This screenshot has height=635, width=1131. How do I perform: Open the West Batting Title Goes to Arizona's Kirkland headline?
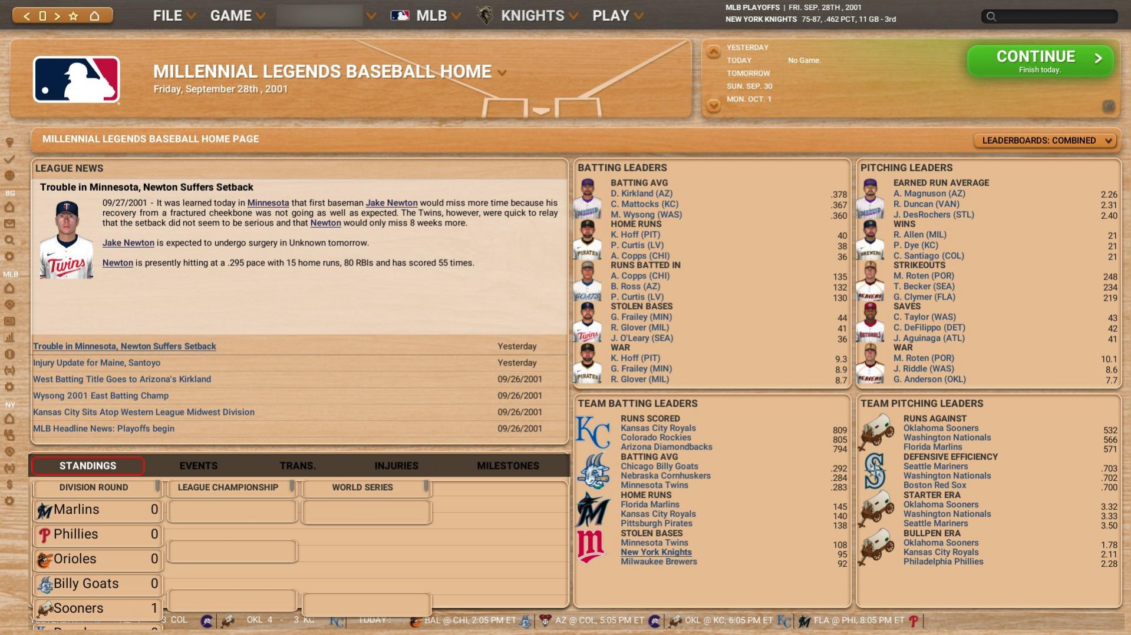click(x=122, y=380)
